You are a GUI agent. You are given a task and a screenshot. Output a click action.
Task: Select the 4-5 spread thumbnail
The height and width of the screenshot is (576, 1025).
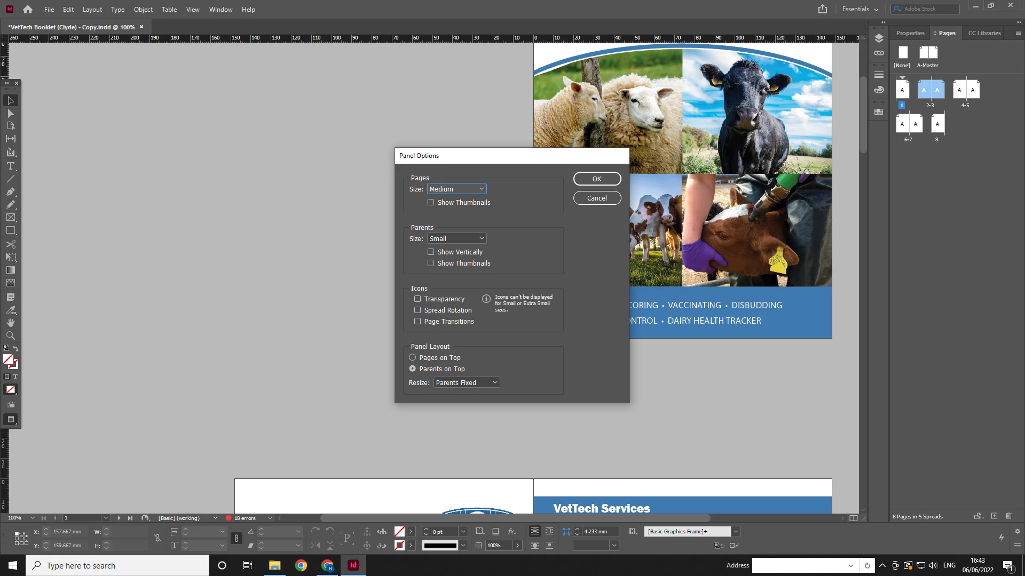coord(965,90)
